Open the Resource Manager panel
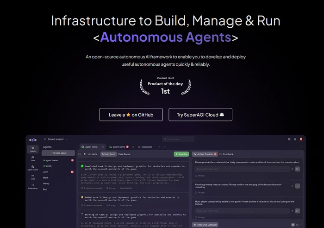Screen dimensions: 324x228 point(205,225)
